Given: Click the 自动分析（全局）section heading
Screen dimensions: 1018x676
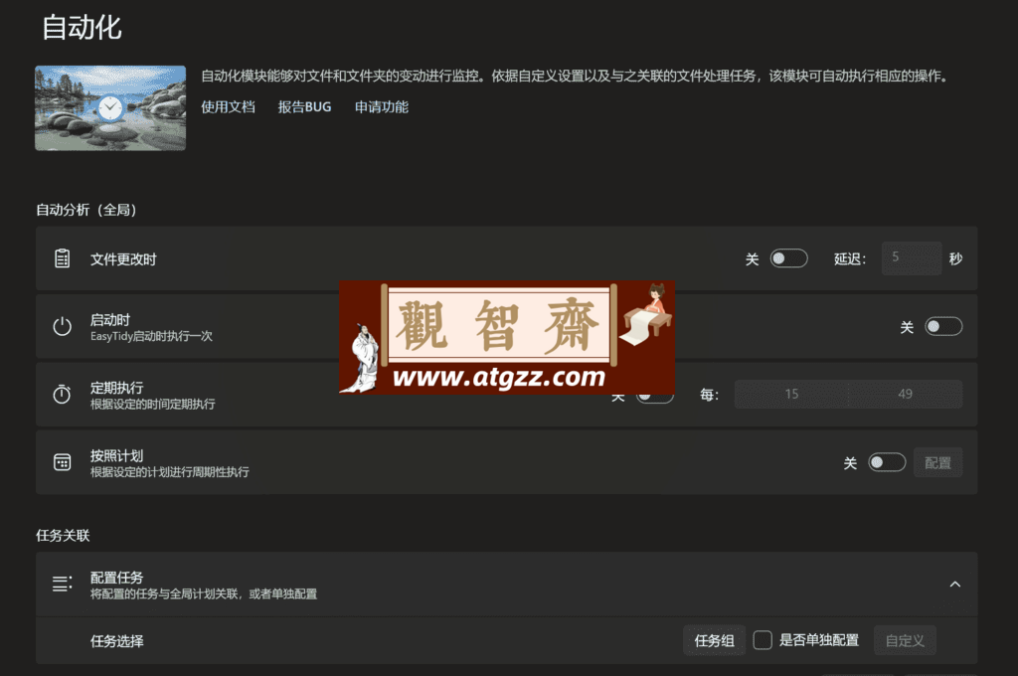Looking at the screenshot, I should [86, 210].
